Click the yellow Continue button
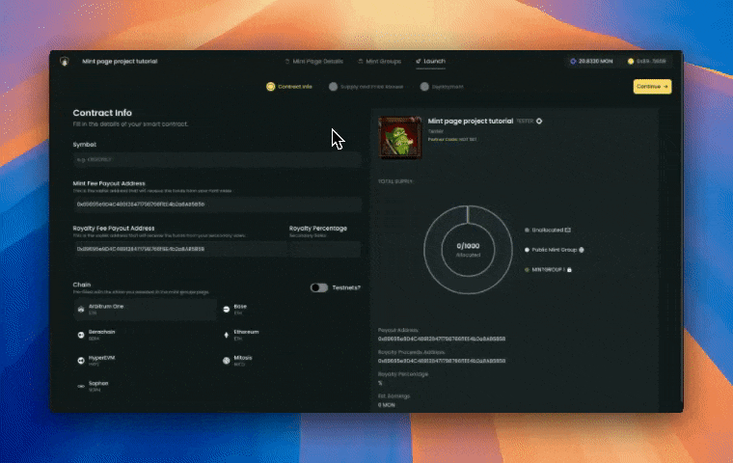The image size is (733, 463). [652, 87]
